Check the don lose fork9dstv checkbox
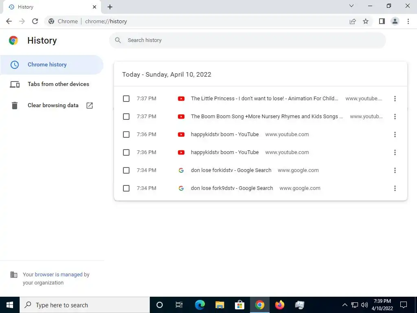 click(126, 188)
